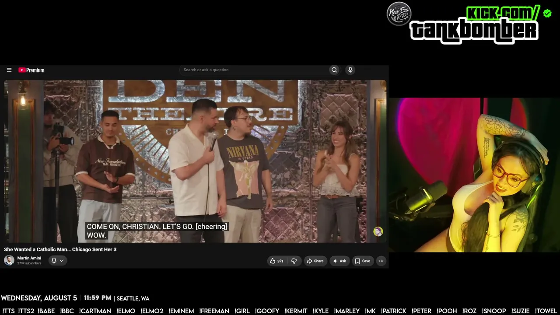Click the channel watermark in the video corner
Viewport: 560px width, 315px height.
tap(378, 232)
